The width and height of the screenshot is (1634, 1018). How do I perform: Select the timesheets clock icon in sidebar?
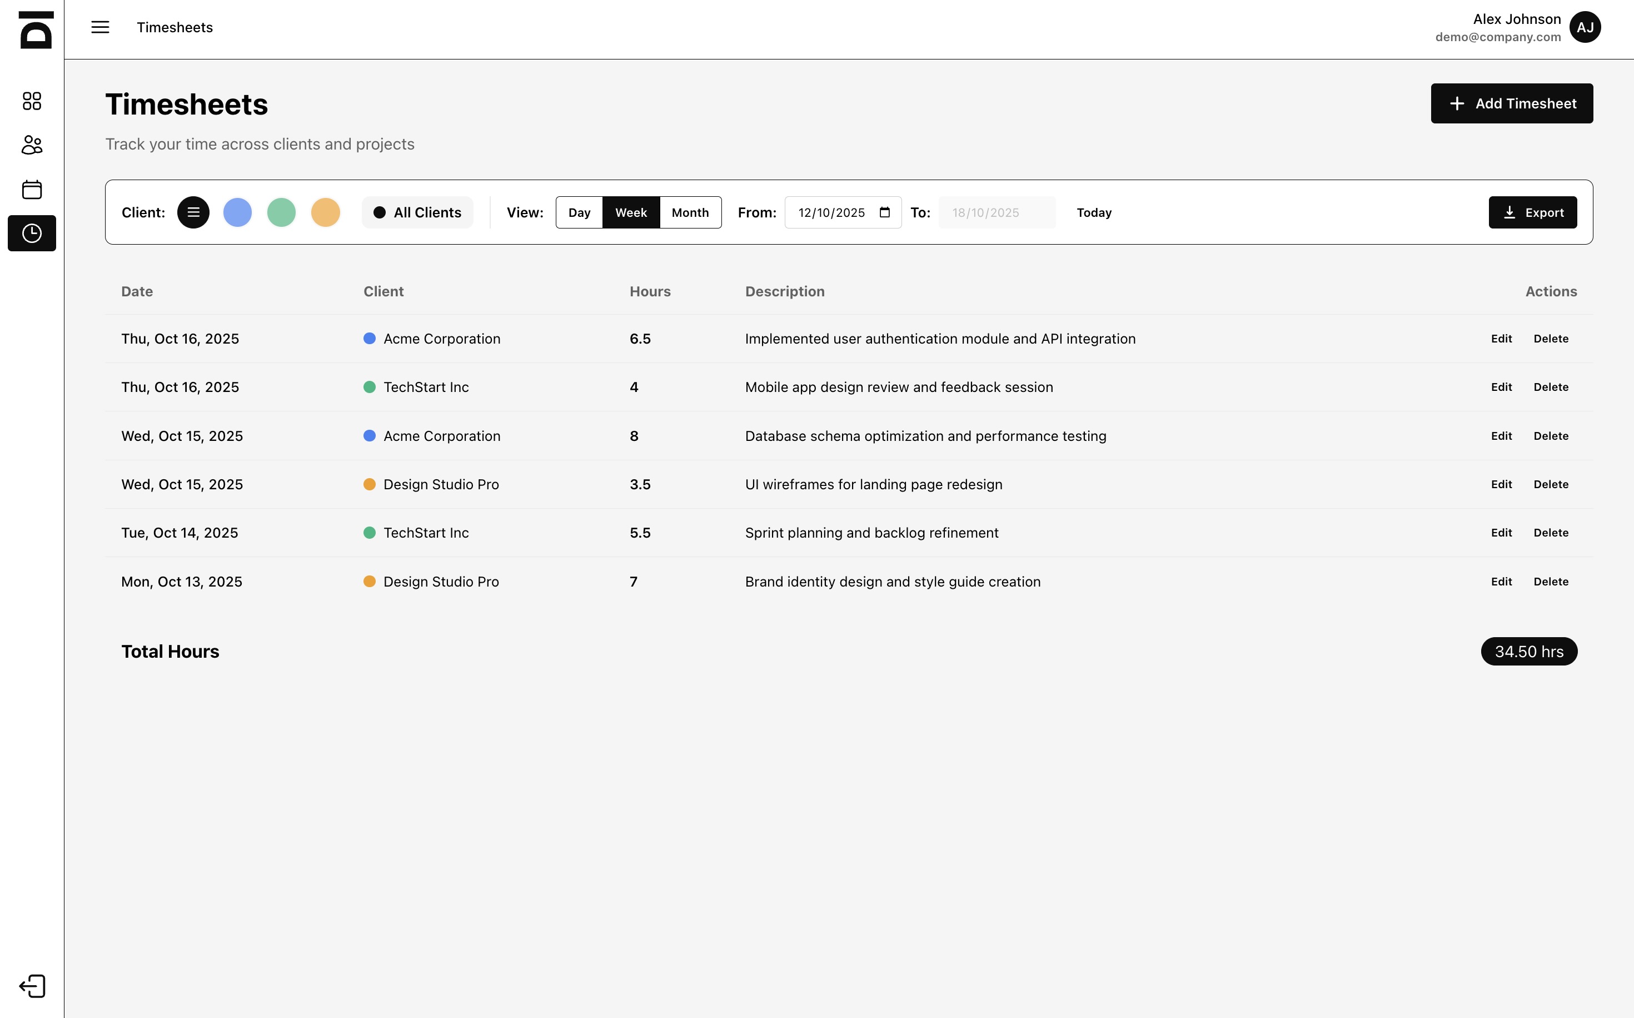pyautogui.click(x=32, y=234)
